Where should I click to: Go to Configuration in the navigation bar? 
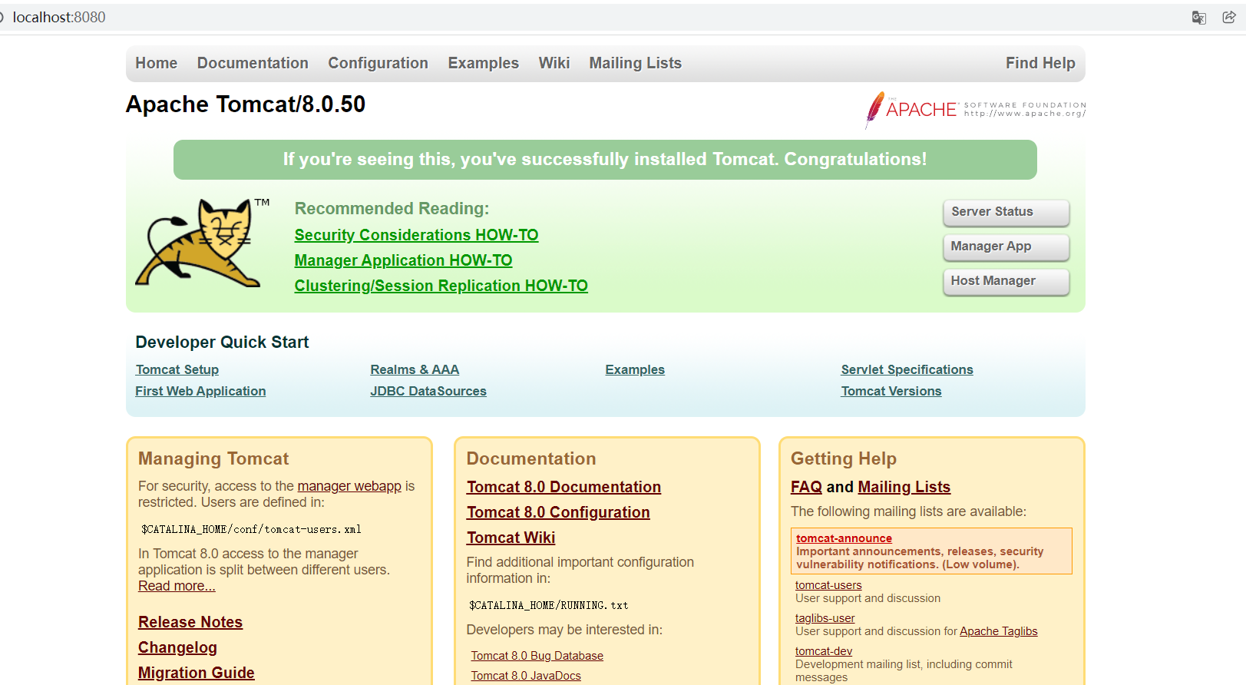pos(378,63)
